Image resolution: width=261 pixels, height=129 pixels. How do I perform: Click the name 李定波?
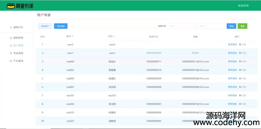(x=112, y=87)
